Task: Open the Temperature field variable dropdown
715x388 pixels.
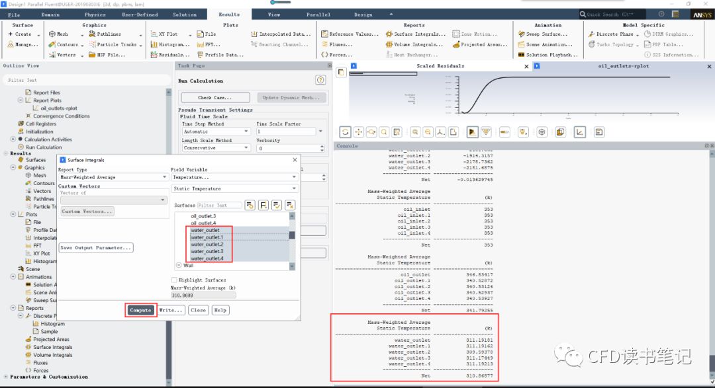Action: point(234,177)
